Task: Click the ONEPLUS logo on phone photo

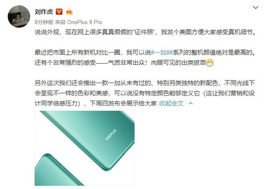Action: [111, 135]
